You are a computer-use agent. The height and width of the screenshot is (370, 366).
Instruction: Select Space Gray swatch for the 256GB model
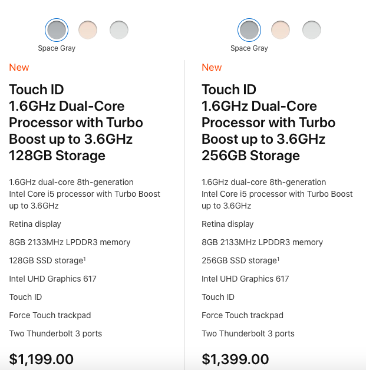coord(249,29)
